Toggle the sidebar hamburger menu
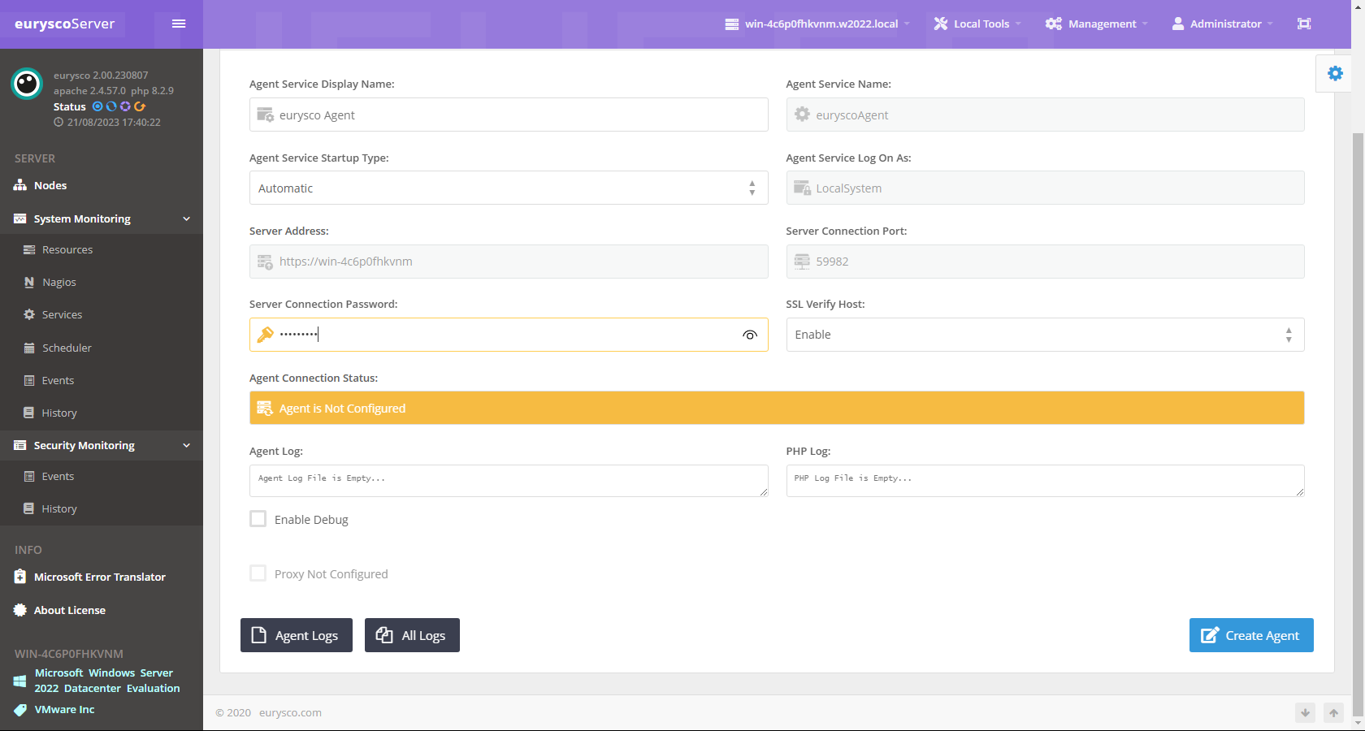Image resolution: width=1365 pixels, height=731 pixels. (179, 24)
